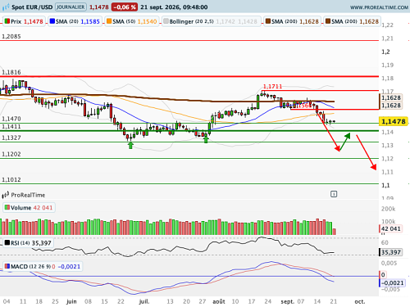Click the Spot EUR/USD instrument title

[x=32, y=7]
